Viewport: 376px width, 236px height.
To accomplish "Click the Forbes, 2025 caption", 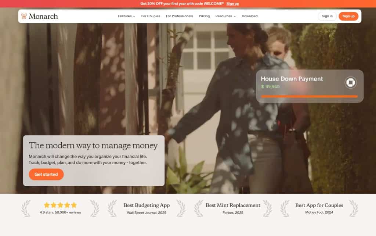I will click(x=233, y=212).
